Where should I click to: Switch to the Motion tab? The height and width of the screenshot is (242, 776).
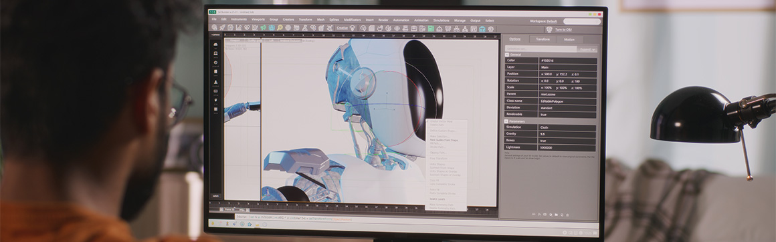[x=570, y=39]
